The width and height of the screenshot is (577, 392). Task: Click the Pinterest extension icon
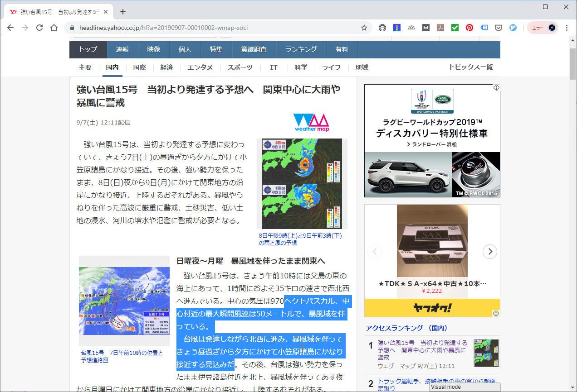[469, 28]
